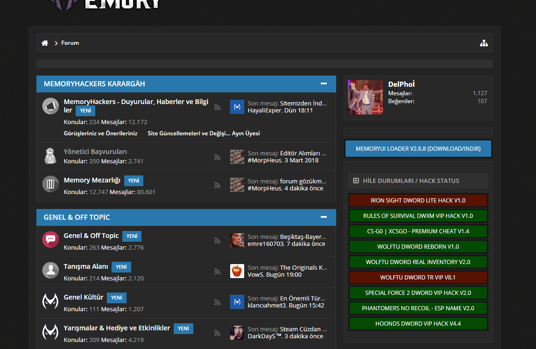This screenshot has height=349, width=536.
Task: Open Ayın Üyesi subforum
Action: [246, 133]
